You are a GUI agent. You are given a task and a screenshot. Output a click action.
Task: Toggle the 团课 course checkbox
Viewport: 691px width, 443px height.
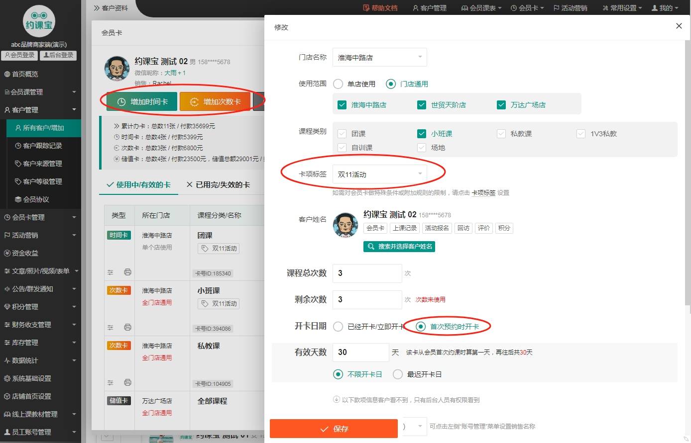point(342,133)
